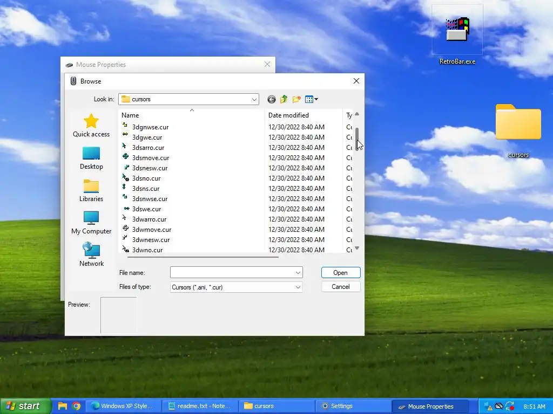
Task: Click the sync update tray icon
Action: click(509, 406)
